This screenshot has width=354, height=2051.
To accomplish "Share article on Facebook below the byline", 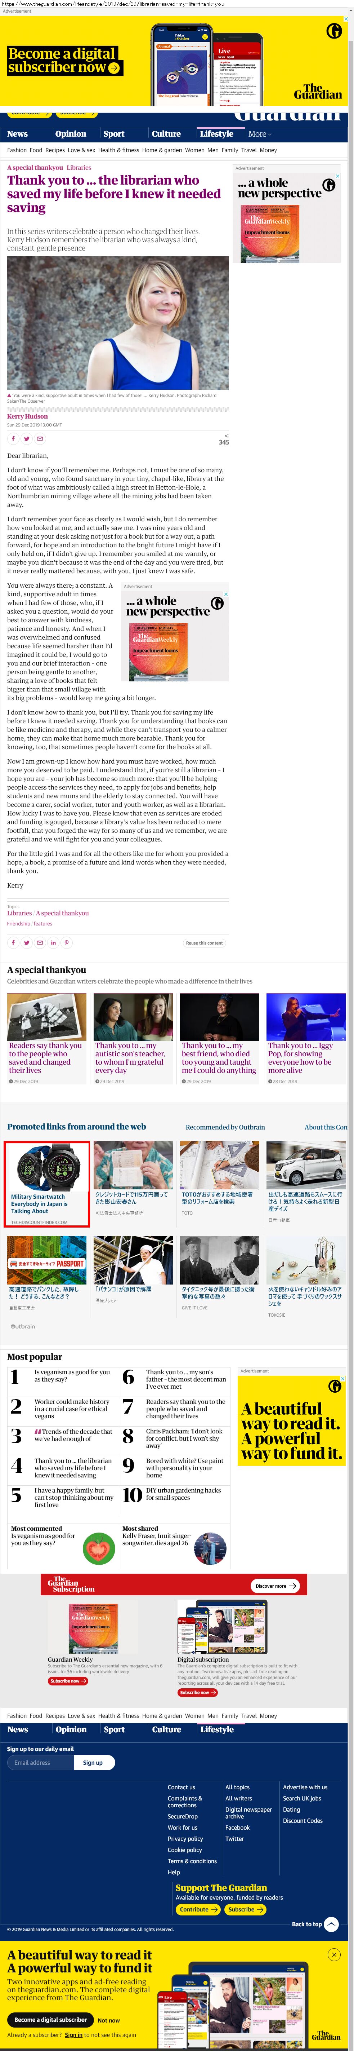I will pos(13,439).
